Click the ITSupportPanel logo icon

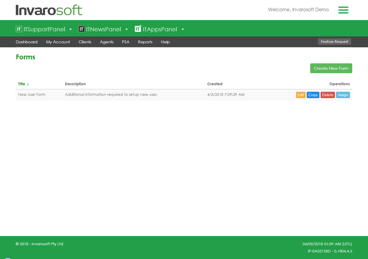[x=19, y=29]
